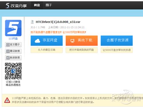
Task: Click the red warning triangle icon
Action: tap(7, 100)
